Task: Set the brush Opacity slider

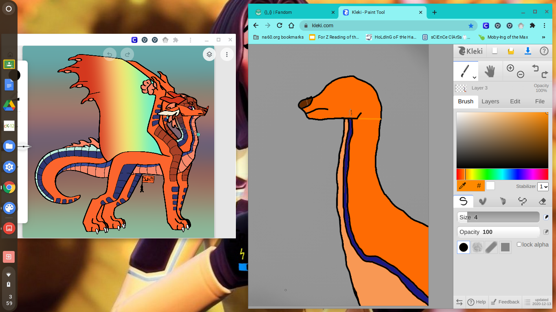Action: pyautogui.click(x=498, y=232)
